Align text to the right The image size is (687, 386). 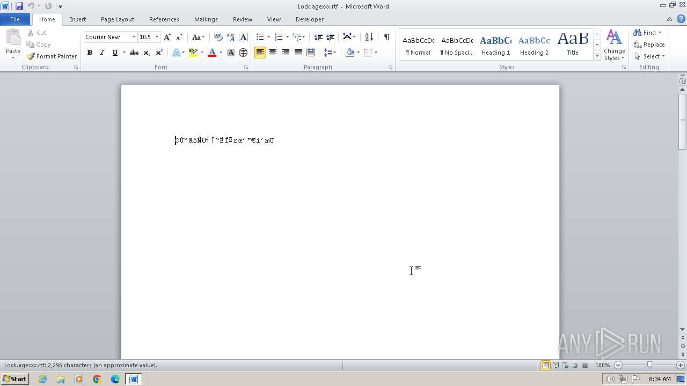pyautogui.click(x=286, y=53)
